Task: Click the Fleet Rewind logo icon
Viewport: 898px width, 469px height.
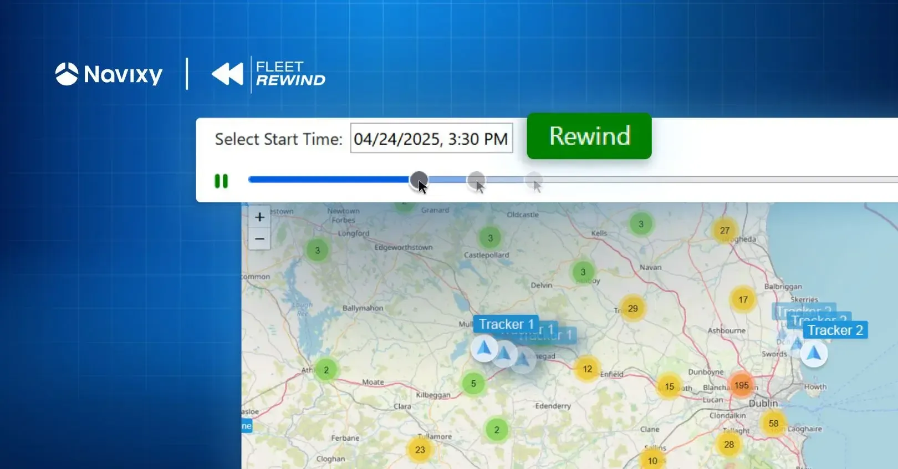Action: [x=228, y=74]
